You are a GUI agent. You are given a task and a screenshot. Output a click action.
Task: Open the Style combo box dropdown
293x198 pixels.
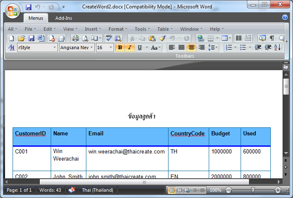pyautogui.click(x=54, y=48)
